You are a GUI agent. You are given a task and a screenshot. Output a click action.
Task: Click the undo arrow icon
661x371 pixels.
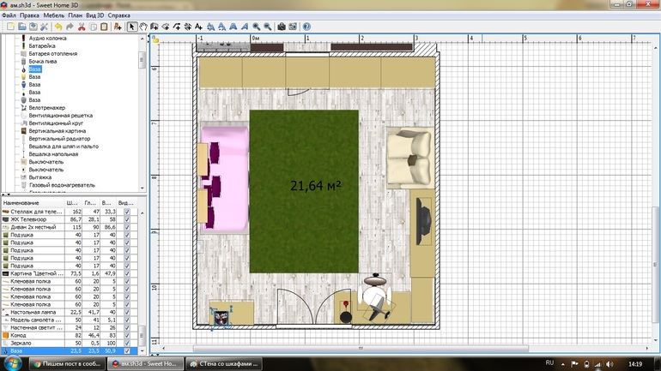pyautogui.click(x=58, y=27)
